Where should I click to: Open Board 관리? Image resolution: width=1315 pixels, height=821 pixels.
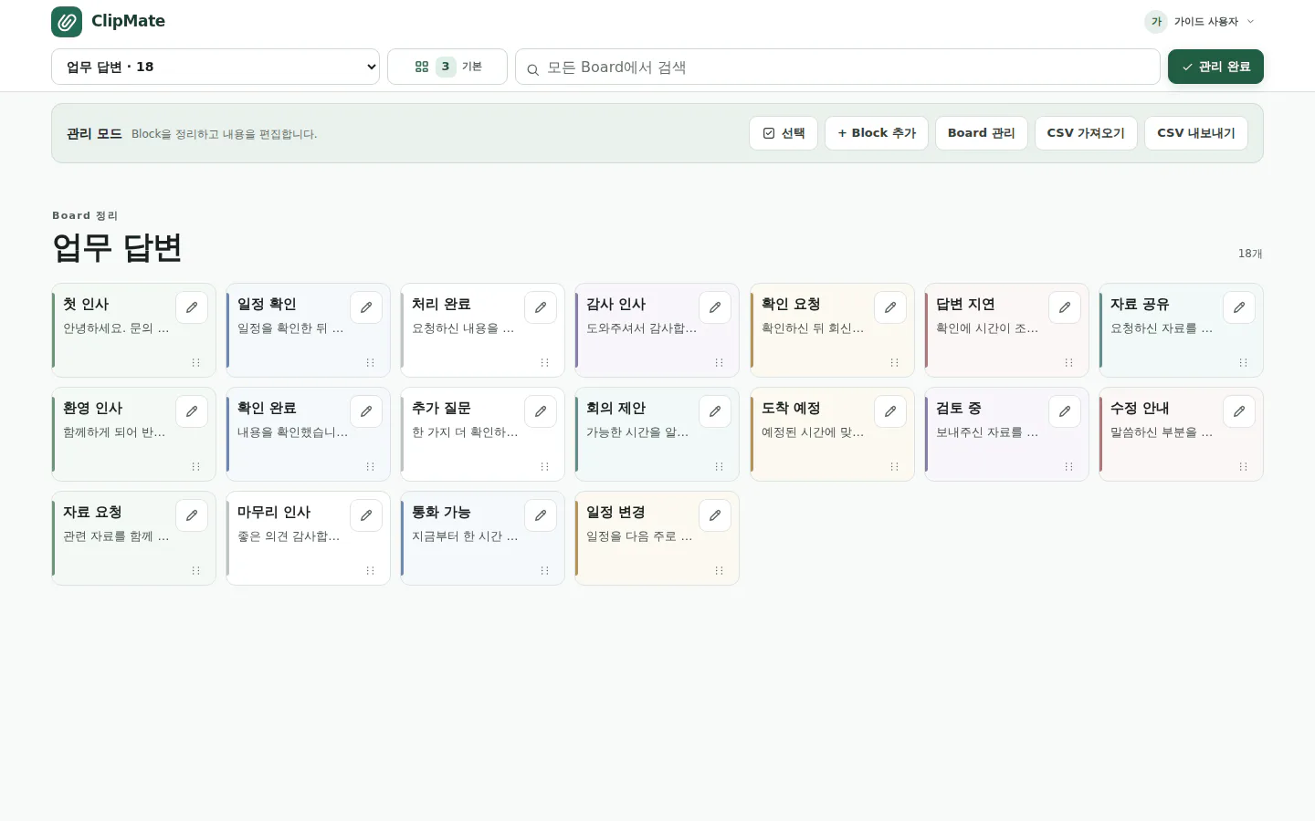coord(982,133)
